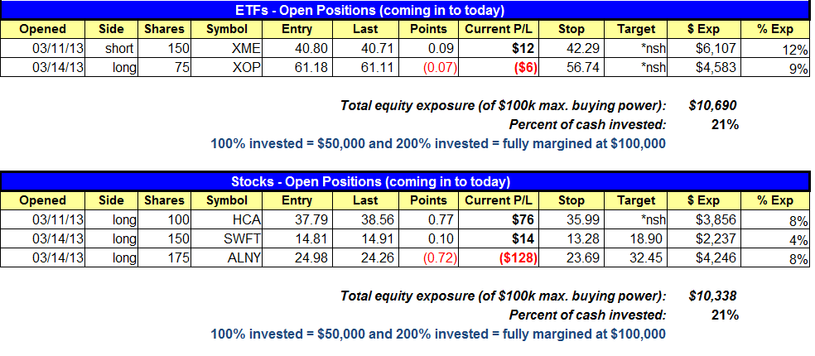815x356 pixels.
Task: Select the $10,338 total equity exposure
Action: pyautogui.click(x=711, y=296)
